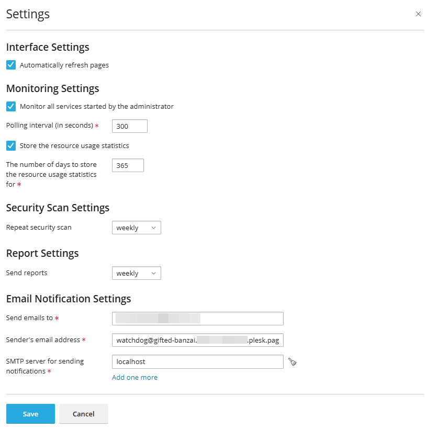Click the Send emails to label
This screenshot has height=430, width=426.
(29, 318)
